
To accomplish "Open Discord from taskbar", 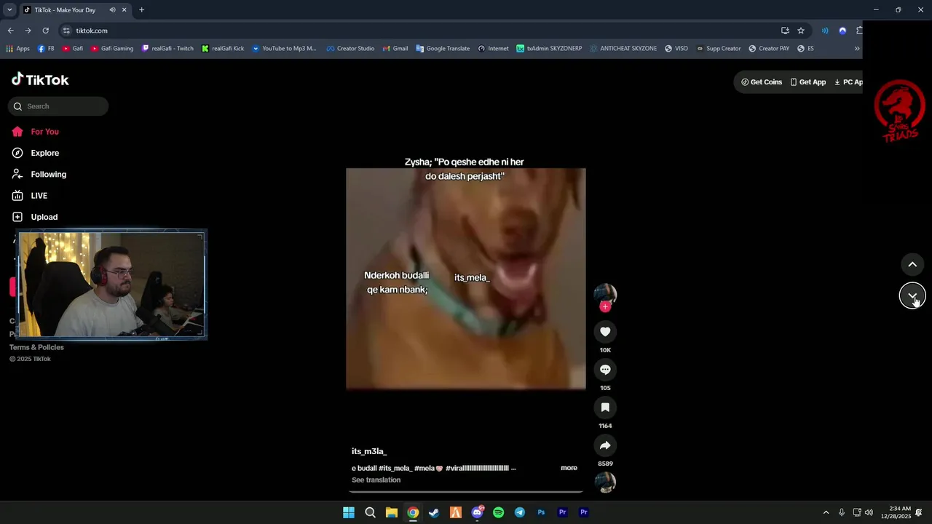I will click(x=477, y=512).
